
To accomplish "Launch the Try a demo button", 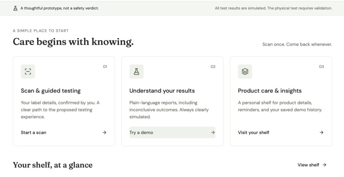I will pos(172,133).
